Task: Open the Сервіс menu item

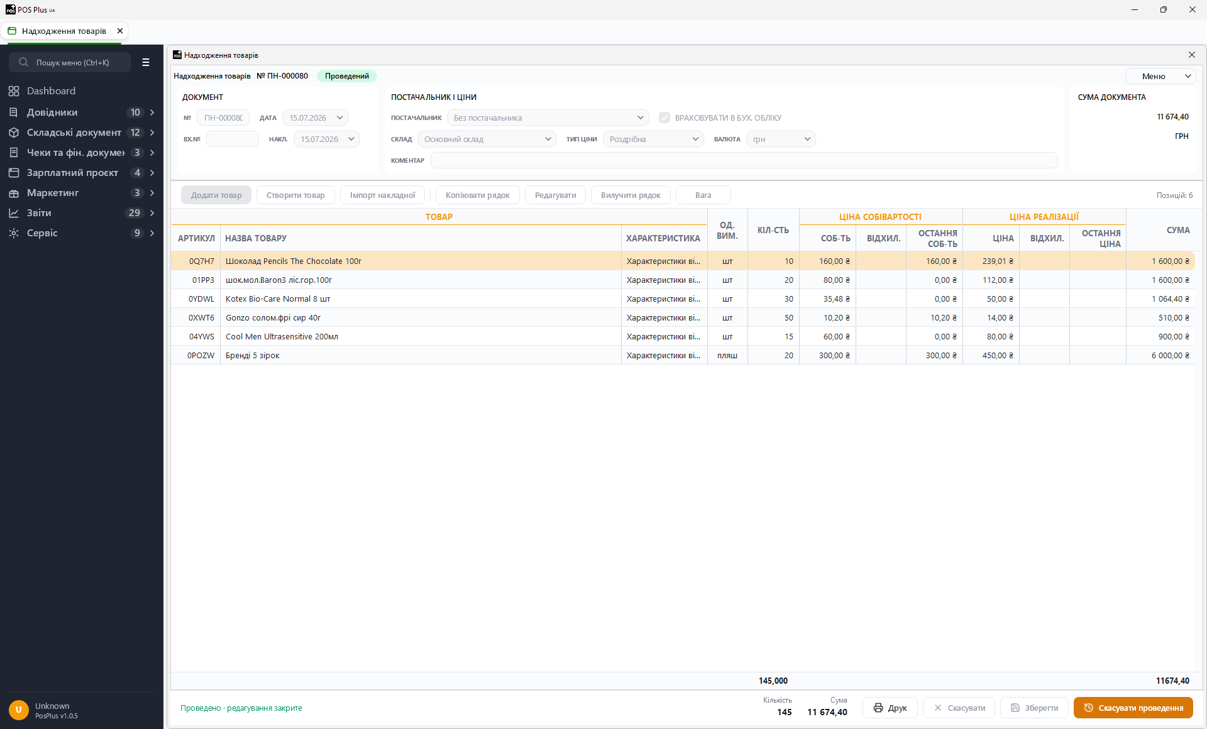Action: click(x=82, y=233)
